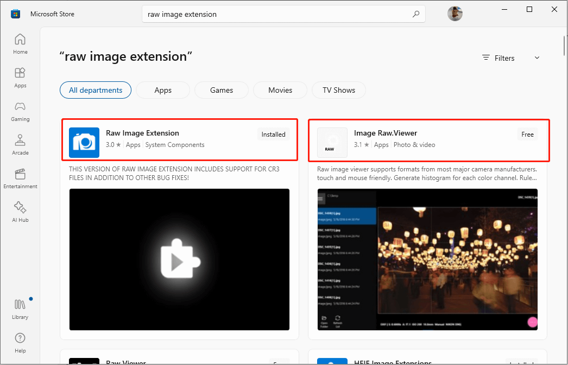Play the Raw Image Extension video preview
Viewport: 568px width, 365px height.
pyautogui.click(x=179, y=259)
